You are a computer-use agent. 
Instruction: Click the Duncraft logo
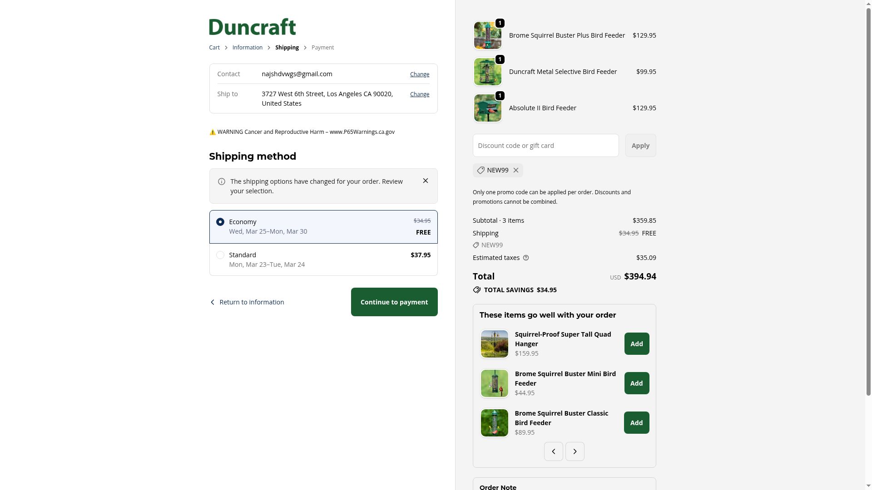pos(253,27)
